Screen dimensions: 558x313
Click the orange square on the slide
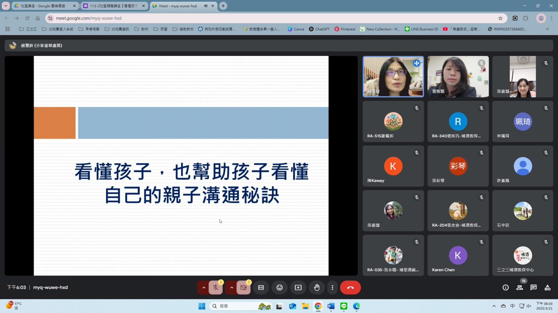point(55,123)
